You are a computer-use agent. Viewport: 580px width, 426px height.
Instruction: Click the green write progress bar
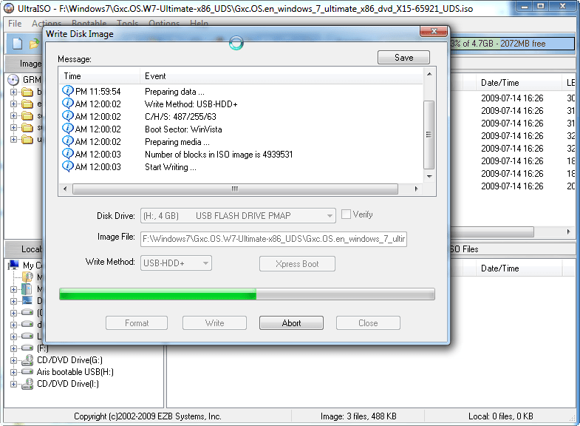point(247,294)
